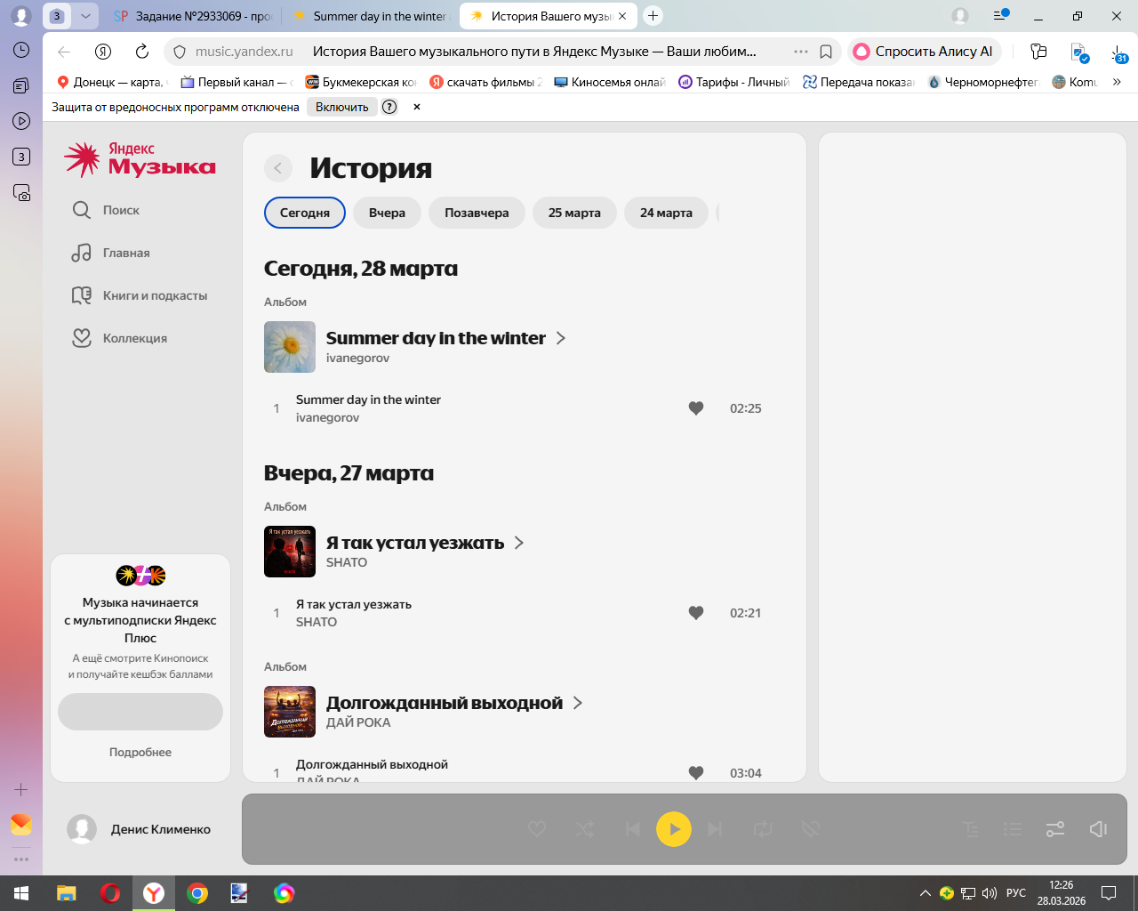This screenshot has height=911, width=1138.
Task: Go to Главная page in sidebar
Action: tap(111, 253)
